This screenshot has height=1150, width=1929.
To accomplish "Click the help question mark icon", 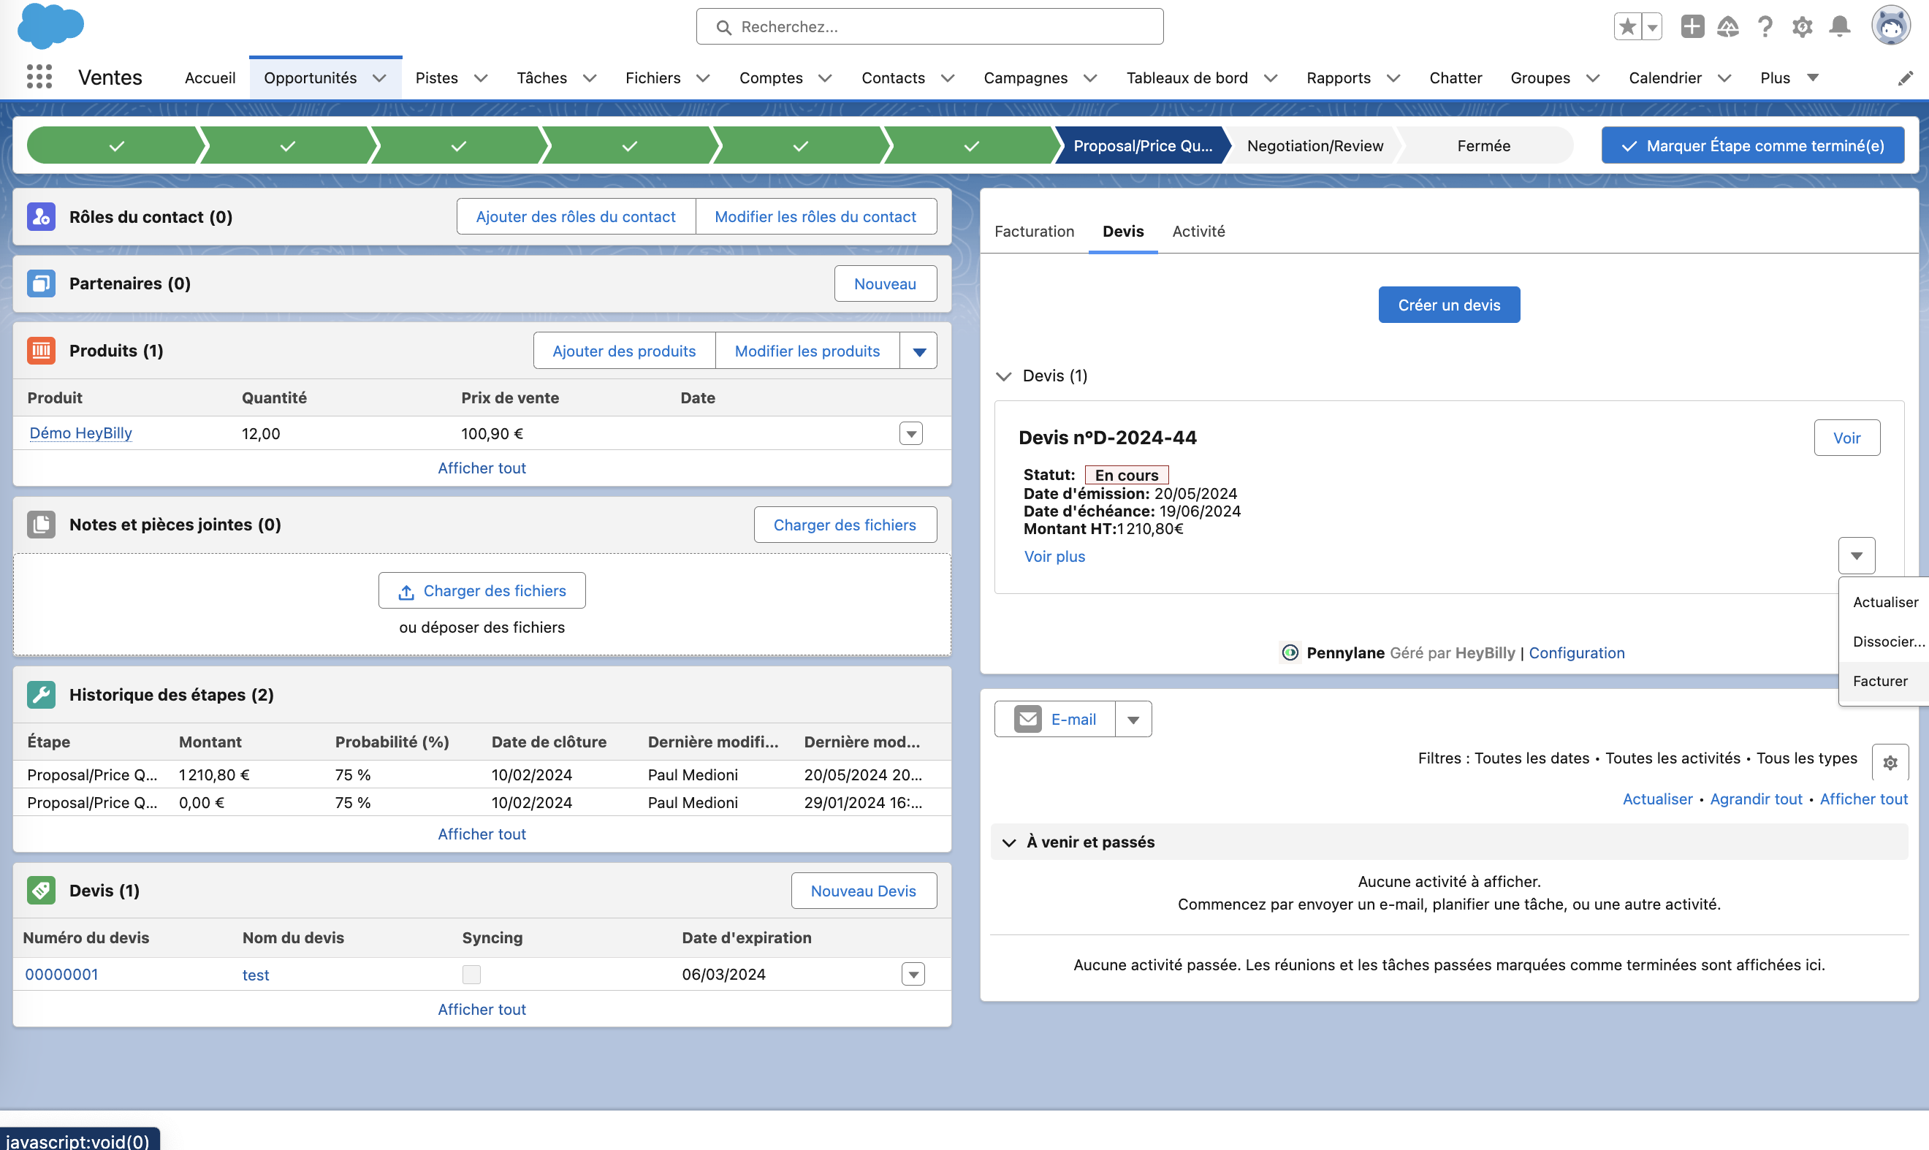I will tap(1765, 27).
